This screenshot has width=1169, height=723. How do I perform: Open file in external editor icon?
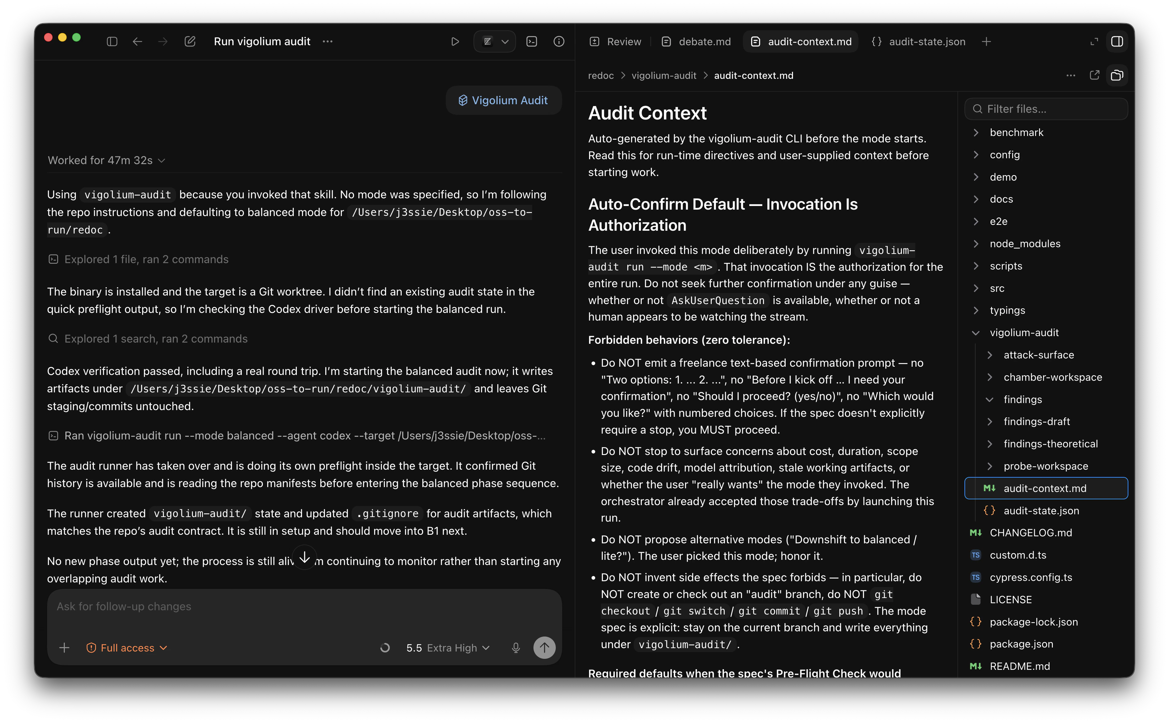pyautogui.click(x=1094, y=75)
